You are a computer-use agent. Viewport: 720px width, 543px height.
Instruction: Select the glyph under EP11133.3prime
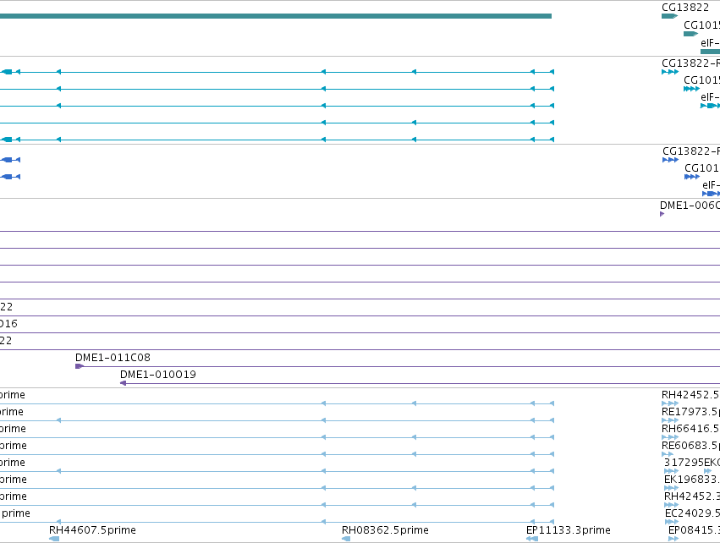coord(532,539)
